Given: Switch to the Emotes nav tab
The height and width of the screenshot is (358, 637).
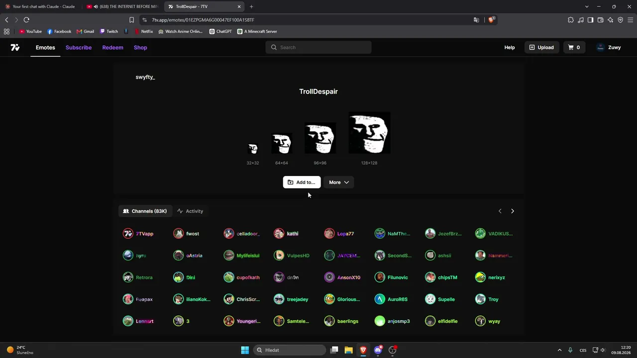Looking at the screenshot, I should [x=45, y=47].
